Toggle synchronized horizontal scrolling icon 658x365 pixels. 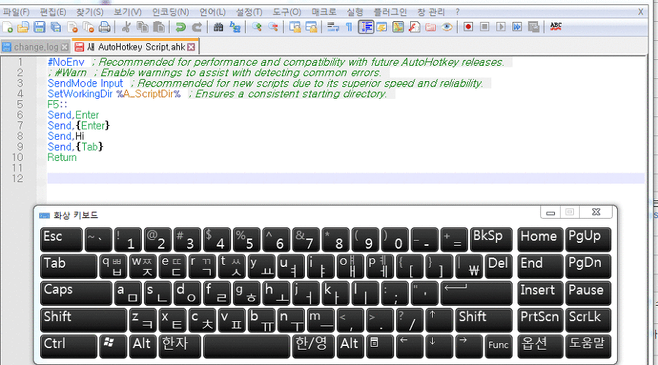click(311, 27)
